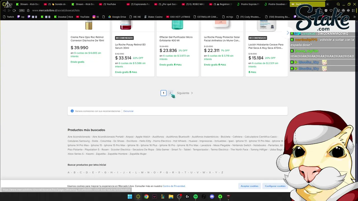Open the ESTIMULAR CAM... bookmark

pos(205,17)
